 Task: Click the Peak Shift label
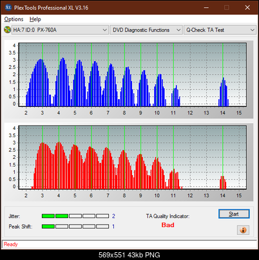(x=21, y=227)
